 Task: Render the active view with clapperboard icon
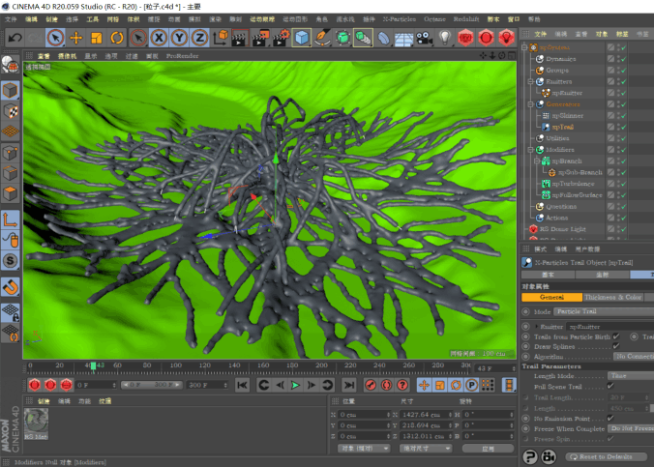240,38
